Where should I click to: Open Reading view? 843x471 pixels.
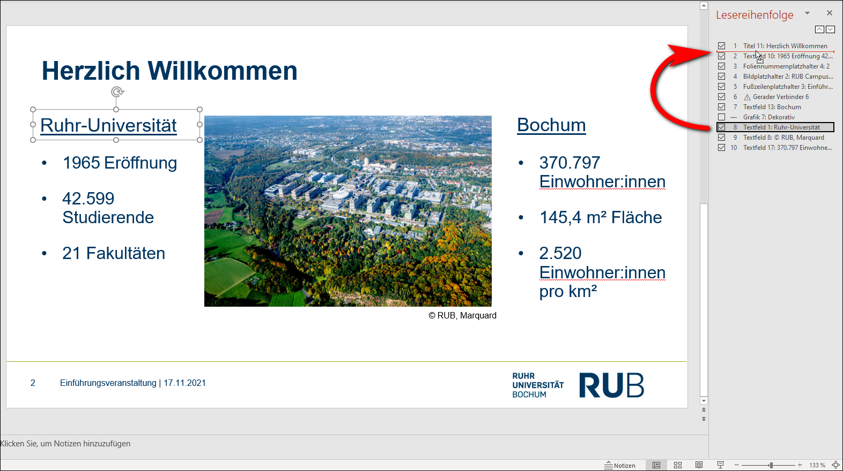(699, 465)
